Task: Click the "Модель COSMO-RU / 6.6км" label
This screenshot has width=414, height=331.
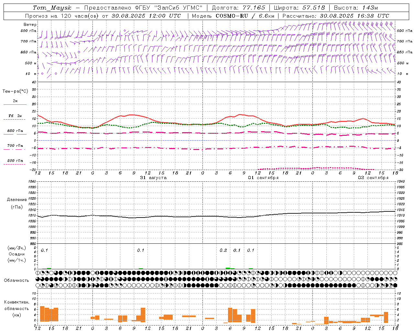Action: [233, 16]
